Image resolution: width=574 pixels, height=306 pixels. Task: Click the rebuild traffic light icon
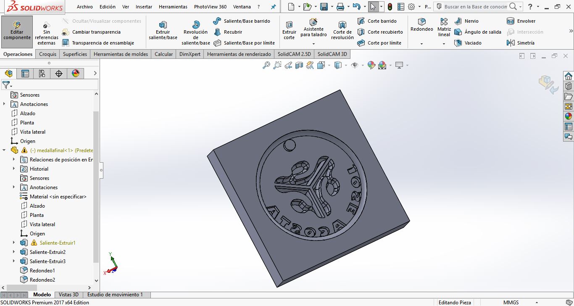tap(390, 7)
